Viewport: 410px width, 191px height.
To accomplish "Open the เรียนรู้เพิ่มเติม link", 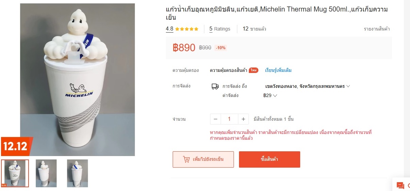I will point(278,70).
